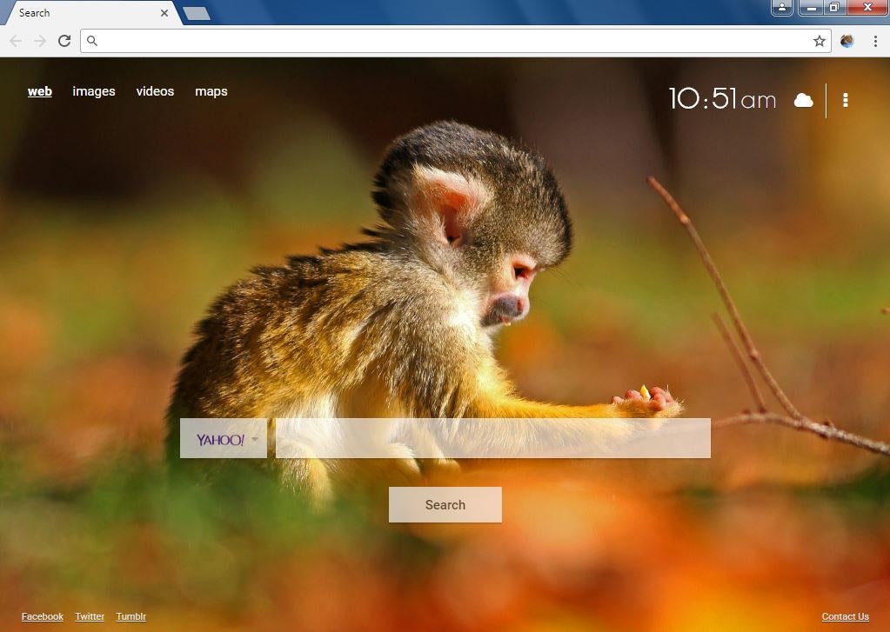Click the magnifying glass inside the address bar
Screen dimensions: 890x632
click(91, 41)
